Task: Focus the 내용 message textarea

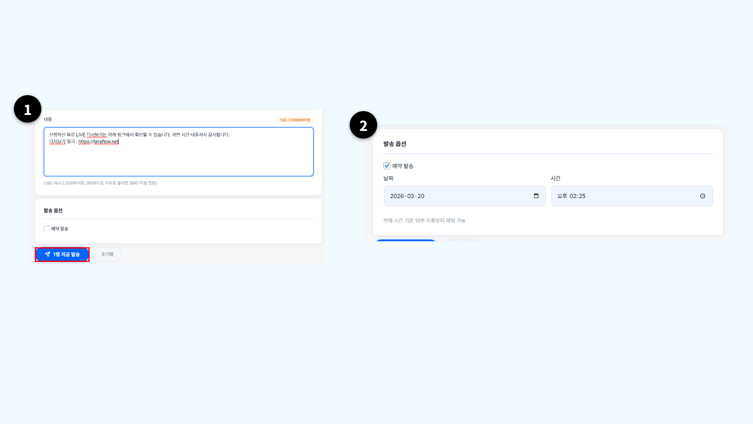Action: pyautogui.click(x=179, y=158)
